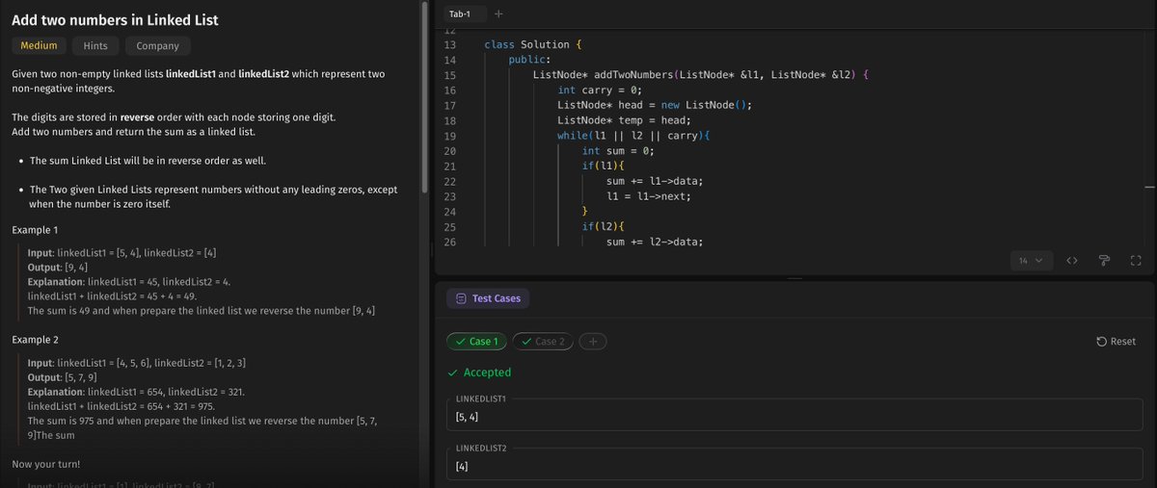The image size is (1157, 488).
Task: Click the 'if(l2){' code line
Action: point(604,226)
